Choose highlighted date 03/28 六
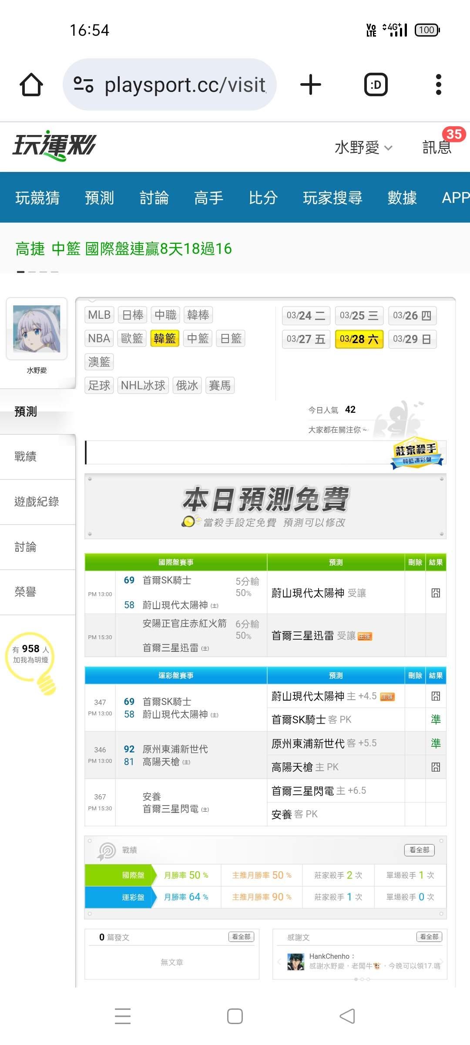The width and height of the screenshot is (470, 1045). 359,339
